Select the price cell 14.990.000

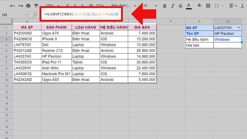point(142,57)
